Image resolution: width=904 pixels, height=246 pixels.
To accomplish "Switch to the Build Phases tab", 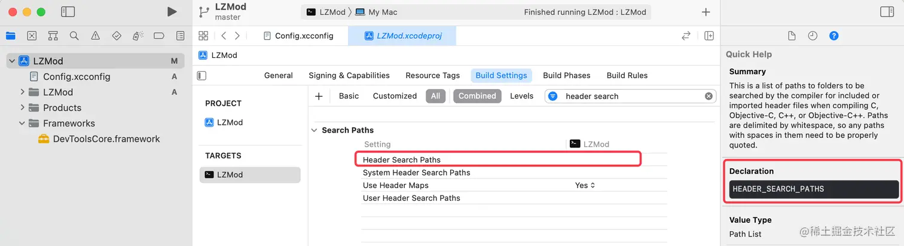I will 566,75.
